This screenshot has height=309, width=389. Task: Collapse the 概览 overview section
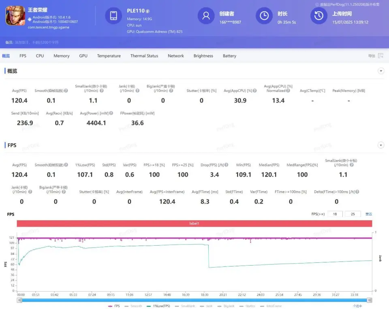381,71
